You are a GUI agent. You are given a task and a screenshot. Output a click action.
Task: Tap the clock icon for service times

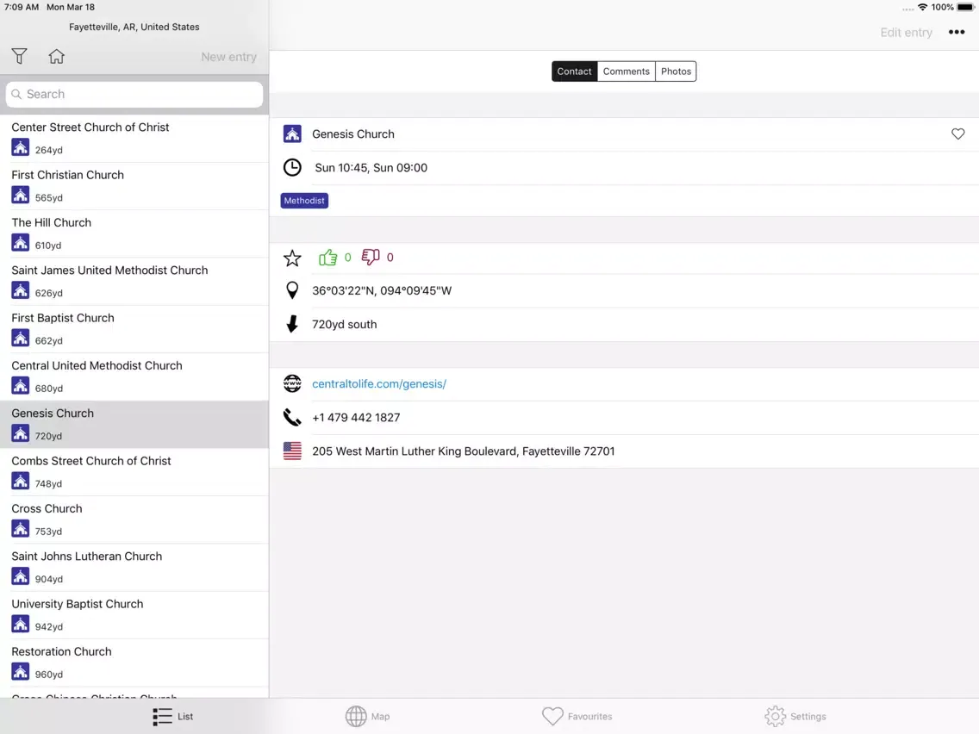pos(292,167)
